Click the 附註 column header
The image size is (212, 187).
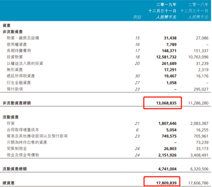pyautogui.click(x=137, y=17)
